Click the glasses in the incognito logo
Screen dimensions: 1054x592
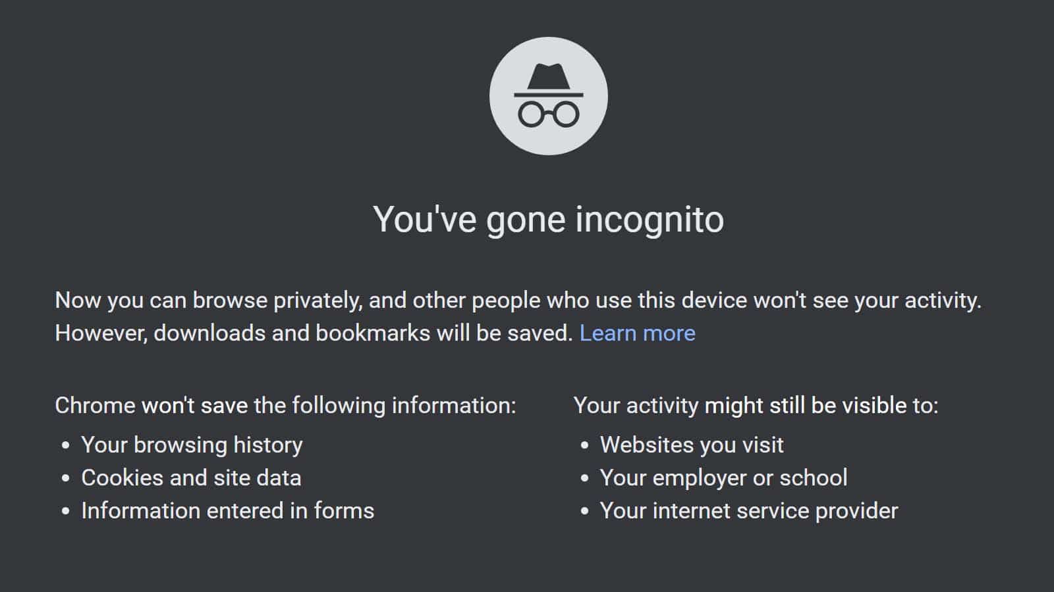tap(548, 114)
